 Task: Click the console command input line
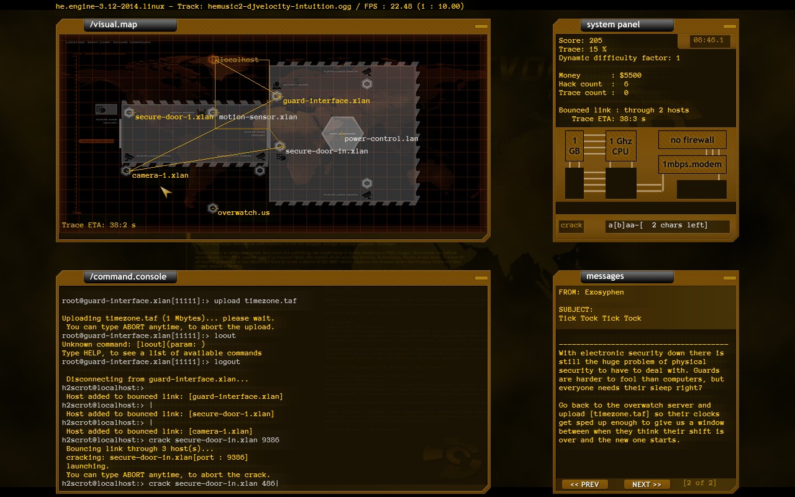(x=248, y=483)
